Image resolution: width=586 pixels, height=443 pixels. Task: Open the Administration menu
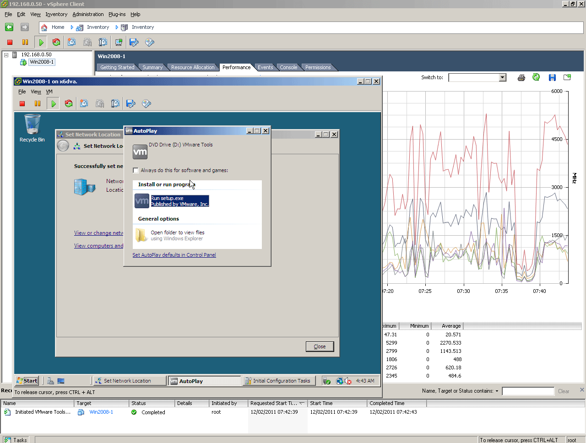(88, 14)
